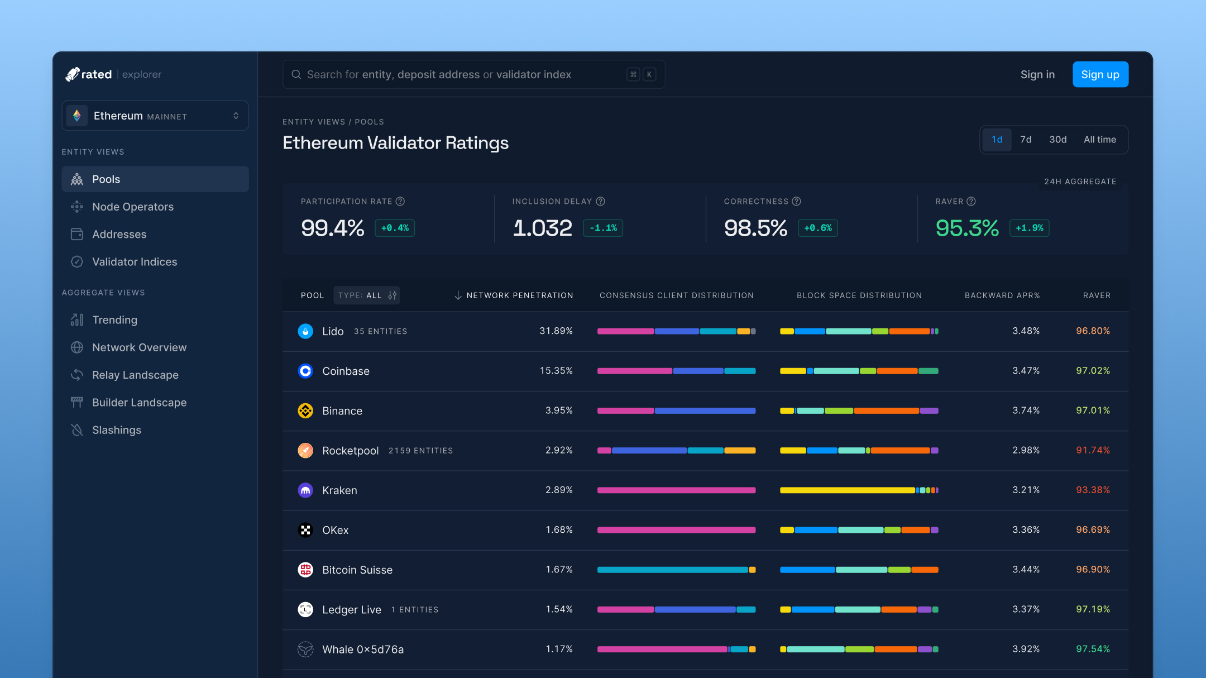Navigate to POOLS in the breadcrumb
Viewport: 1206px width, 678px height.
click(x=370, y=121)
